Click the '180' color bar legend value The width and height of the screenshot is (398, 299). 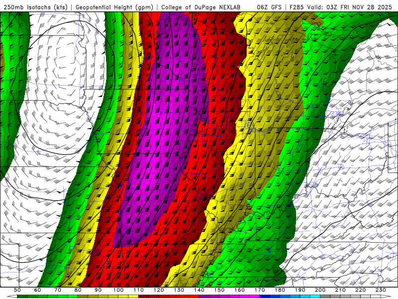[280, 290]
